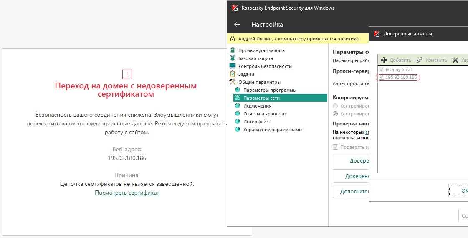468x238 pixels.
Task: Open Базовая защита section
Action: [x=256, y=58]
